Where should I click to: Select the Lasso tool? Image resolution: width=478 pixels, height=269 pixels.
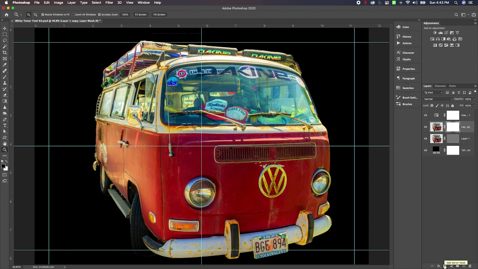point(5,40)
